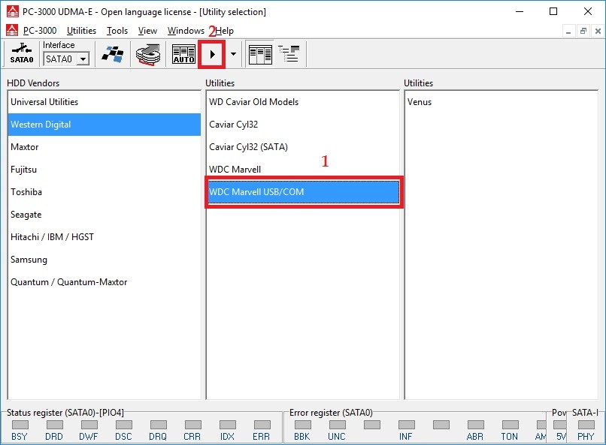Select Toshiba vendor entry
606x445 pixels.
(x=26, y=192)
